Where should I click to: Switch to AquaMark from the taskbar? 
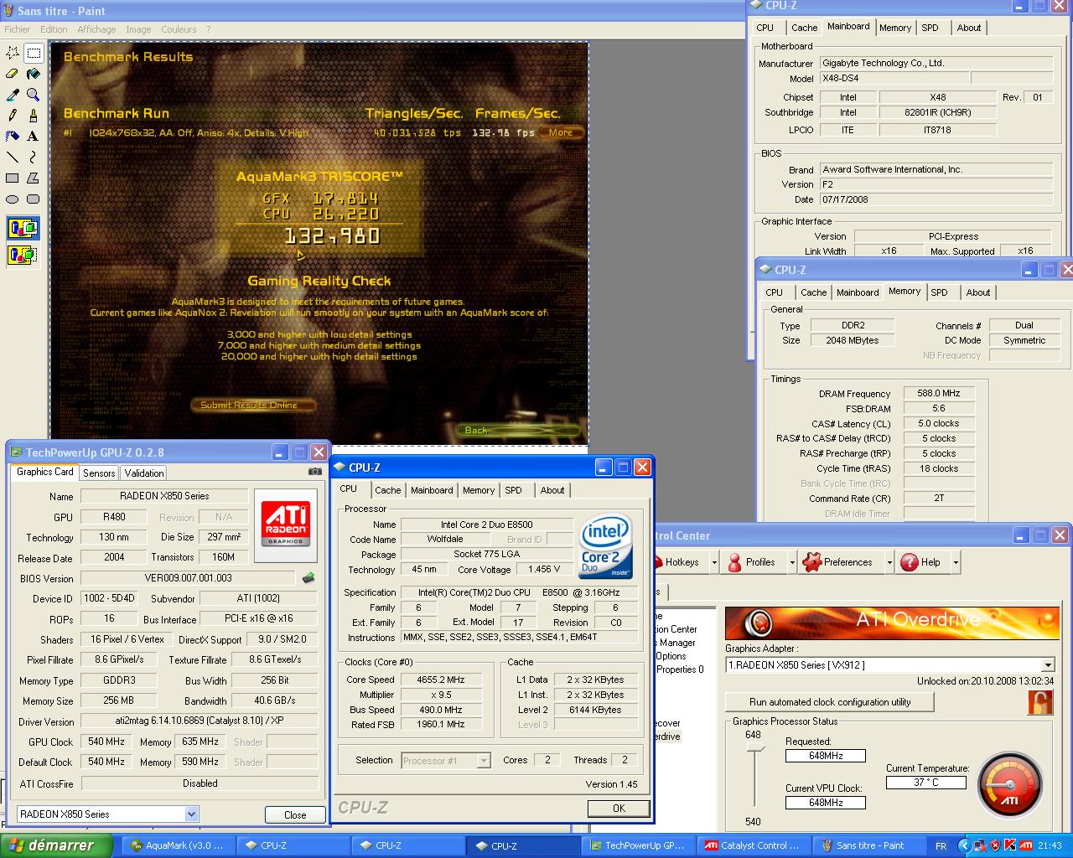(x=179, y=845)
